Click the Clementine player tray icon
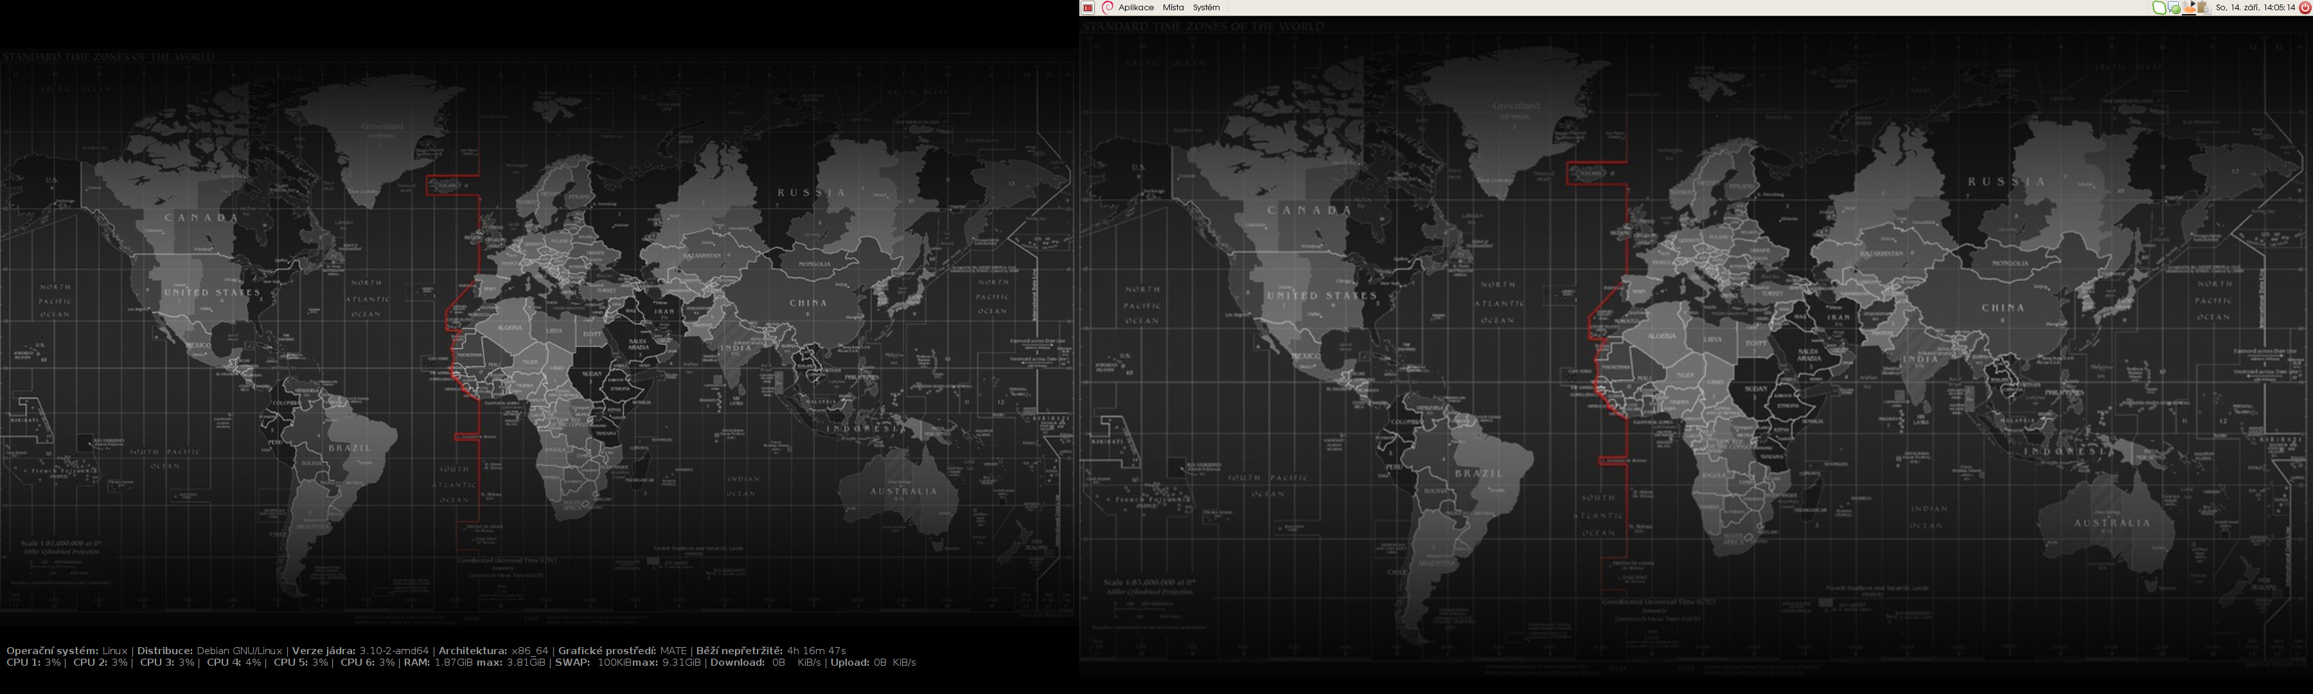2313x694 pixels. 2189,7
